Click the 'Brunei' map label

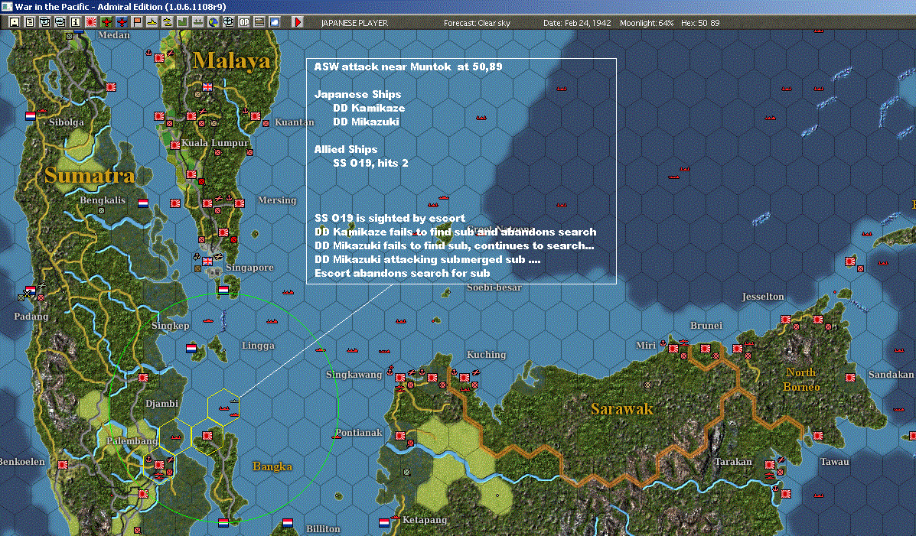[x=706, y=325]
